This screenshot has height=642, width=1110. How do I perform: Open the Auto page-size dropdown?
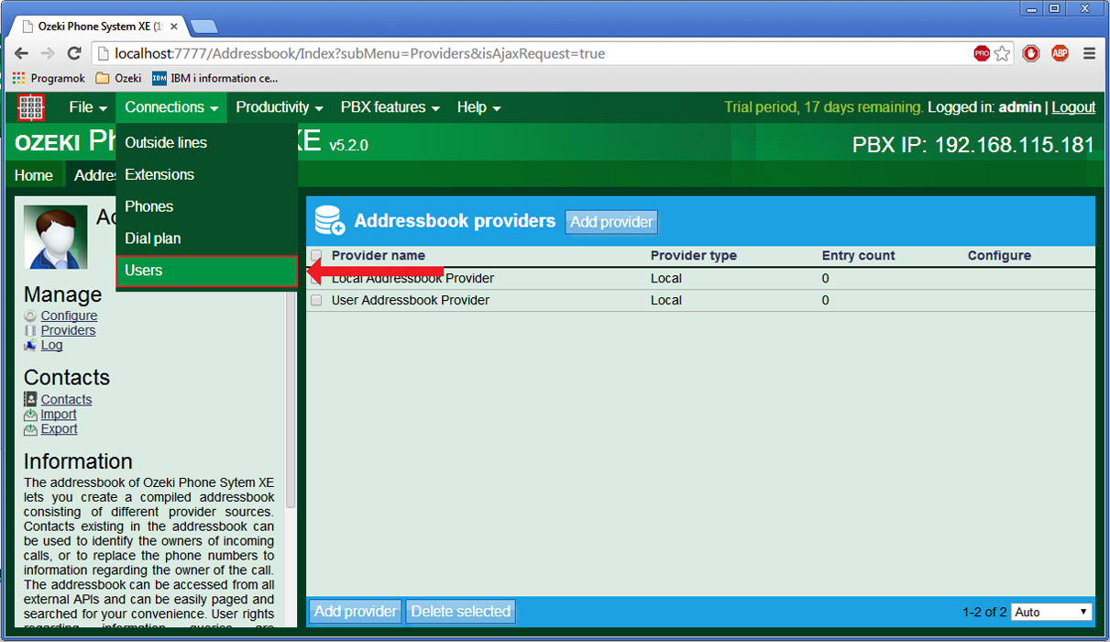[x=1051, y=612]
